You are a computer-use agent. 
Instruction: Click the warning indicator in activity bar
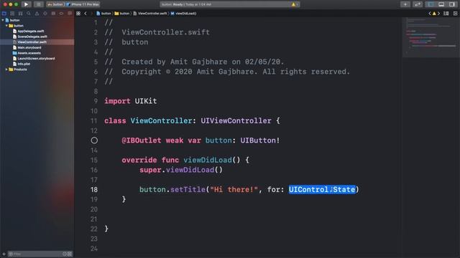(x=294, y=4)
